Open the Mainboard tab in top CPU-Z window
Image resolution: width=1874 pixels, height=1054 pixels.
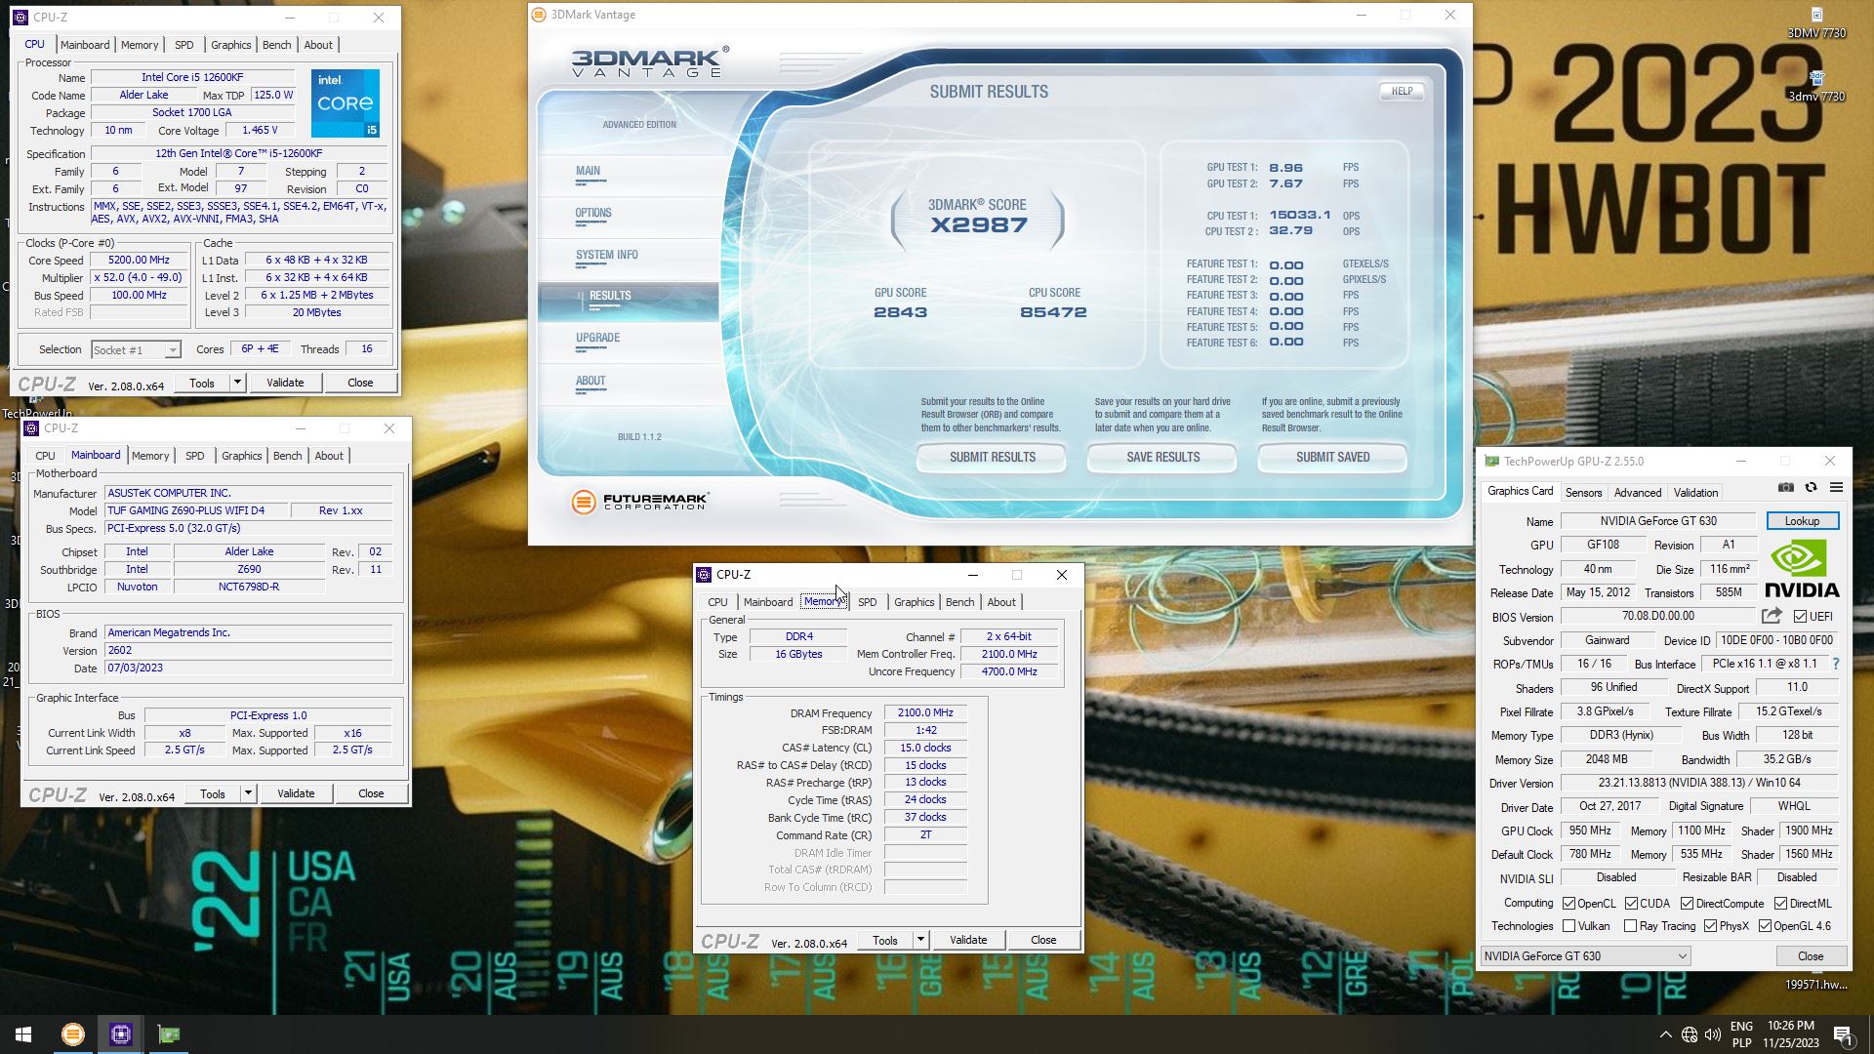click(84, 45)
